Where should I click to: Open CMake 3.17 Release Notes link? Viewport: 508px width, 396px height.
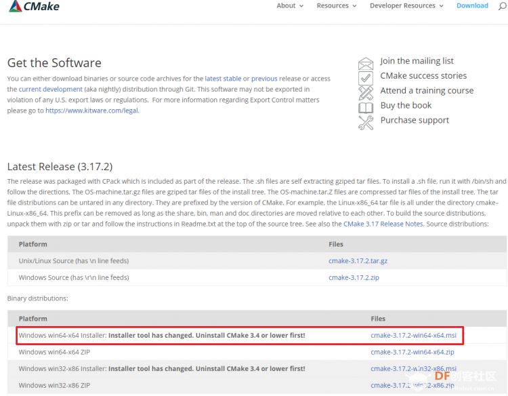coord(383,224)
